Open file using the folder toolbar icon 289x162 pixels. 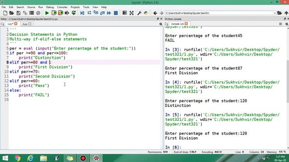tap(12, 13)
